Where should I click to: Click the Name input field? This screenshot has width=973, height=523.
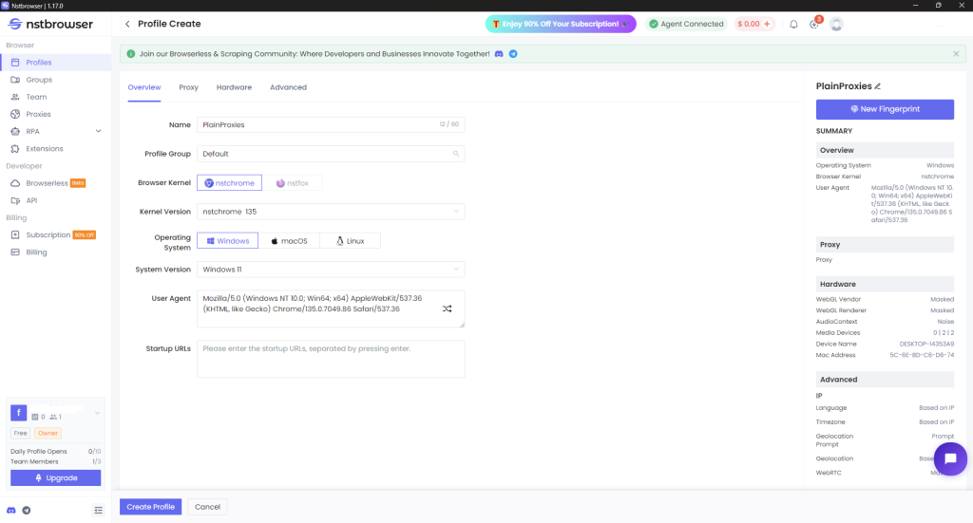331,124
